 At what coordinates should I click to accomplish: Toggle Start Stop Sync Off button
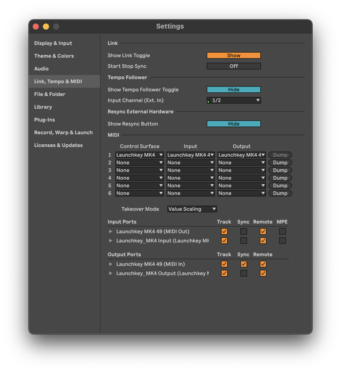coord(234,66)
